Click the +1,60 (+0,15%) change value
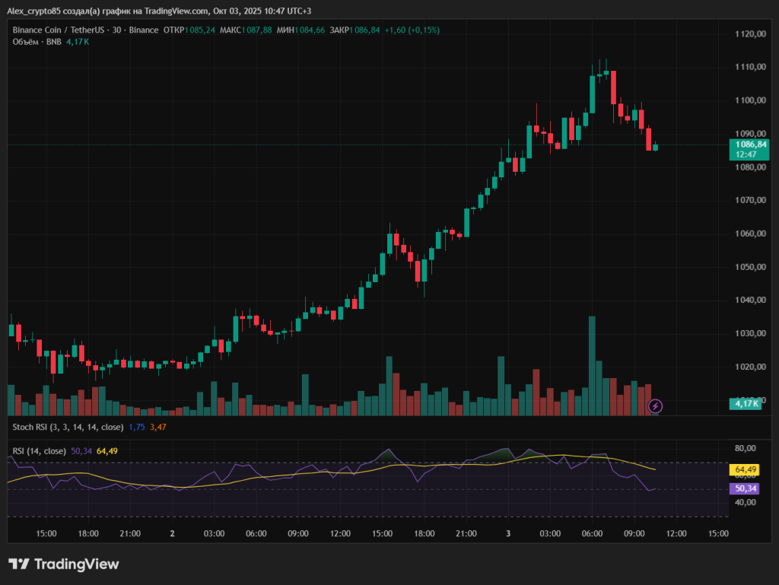The image size is (779, 585). 412,30
